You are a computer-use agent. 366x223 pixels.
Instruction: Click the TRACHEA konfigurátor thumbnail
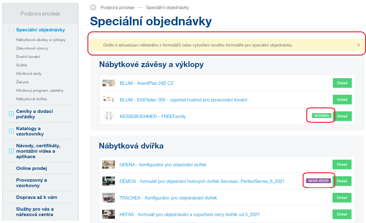click(108, 198)
